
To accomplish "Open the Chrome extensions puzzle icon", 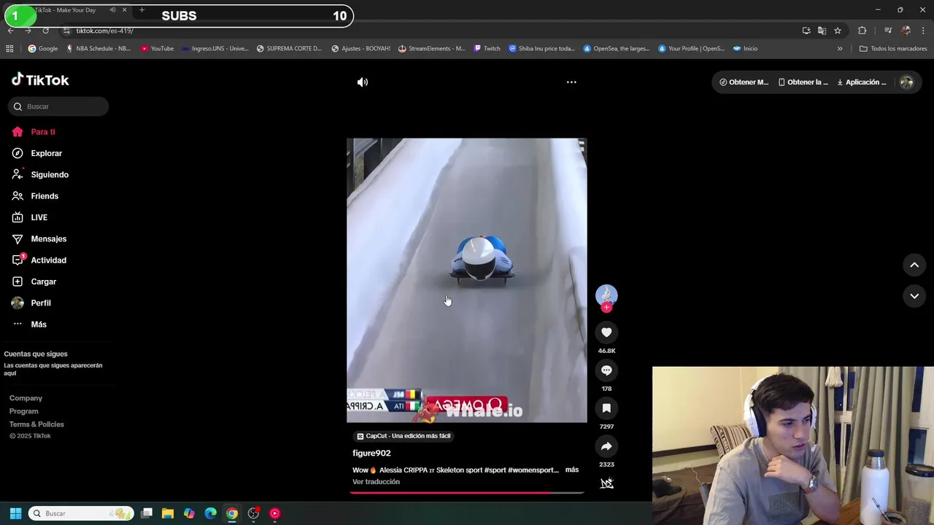I will click(862, 31).
